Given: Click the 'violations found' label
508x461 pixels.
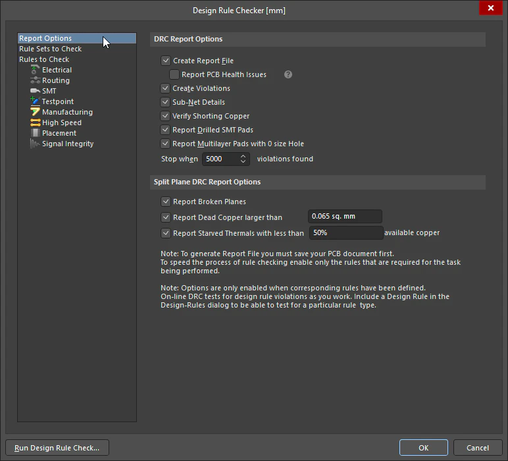Looking at the screenshot, I should tap(285, 159).
